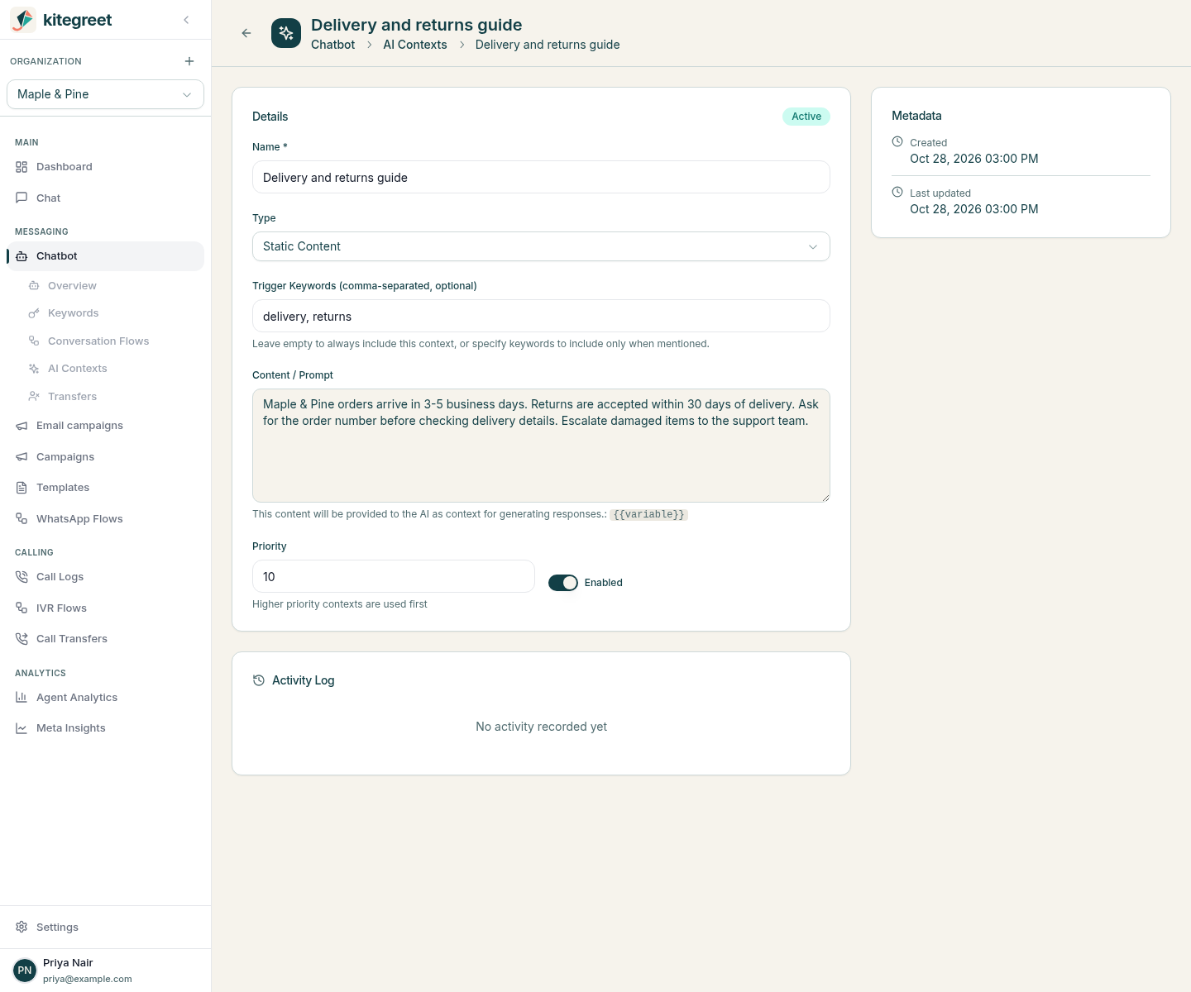Click the Created date 'Oct 28, 2026 03:00 PM'
The image size is (1191, 992).
974,159
